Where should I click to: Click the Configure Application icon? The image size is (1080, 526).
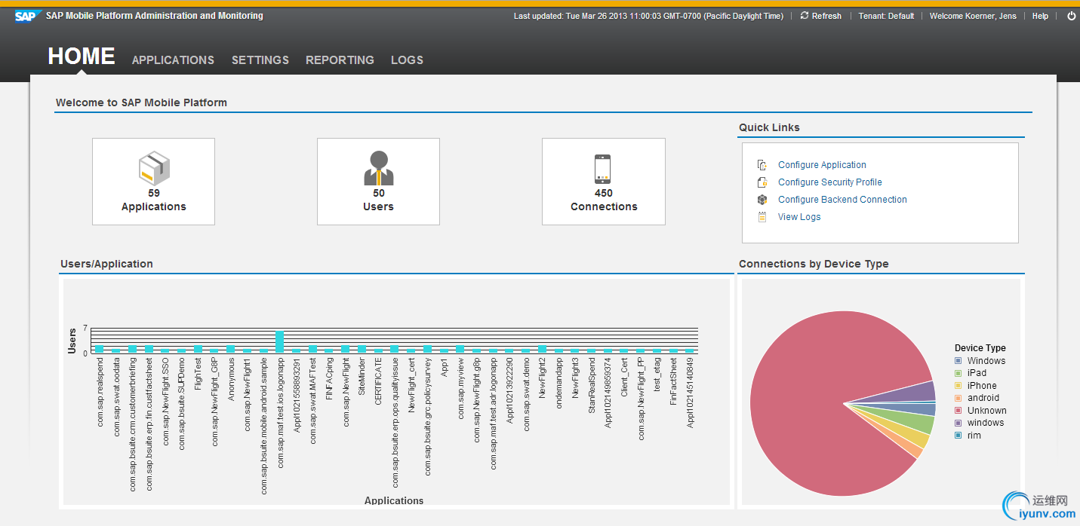click(762, 165)
